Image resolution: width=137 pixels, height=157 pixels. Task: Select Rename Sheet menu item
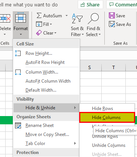click(x=47, y=125)
